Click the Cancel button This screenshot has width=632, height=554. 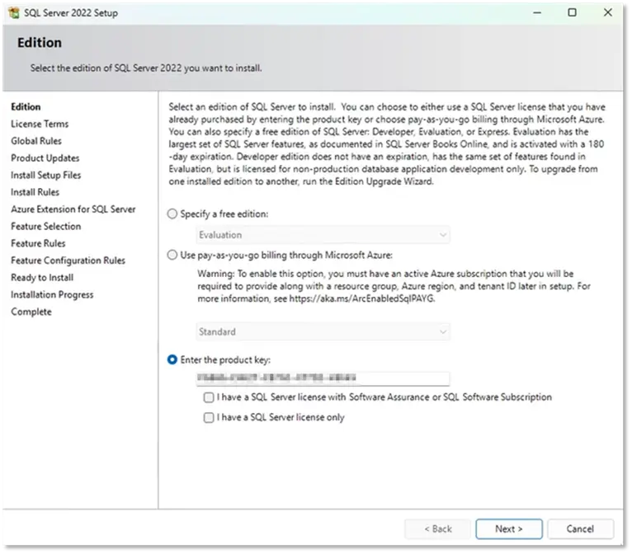pos(580,528)
